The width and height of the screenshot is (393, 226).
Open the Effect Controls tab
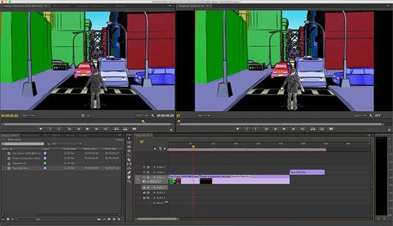click(61, 6)
